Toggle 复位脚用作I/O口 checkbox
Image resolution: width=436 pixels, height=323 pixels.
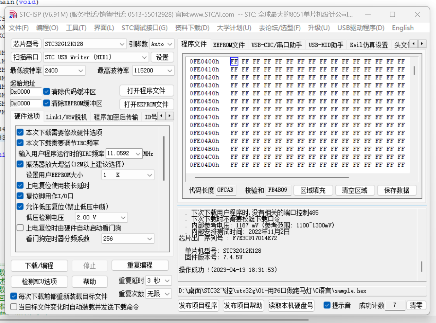tap(20, 196)
